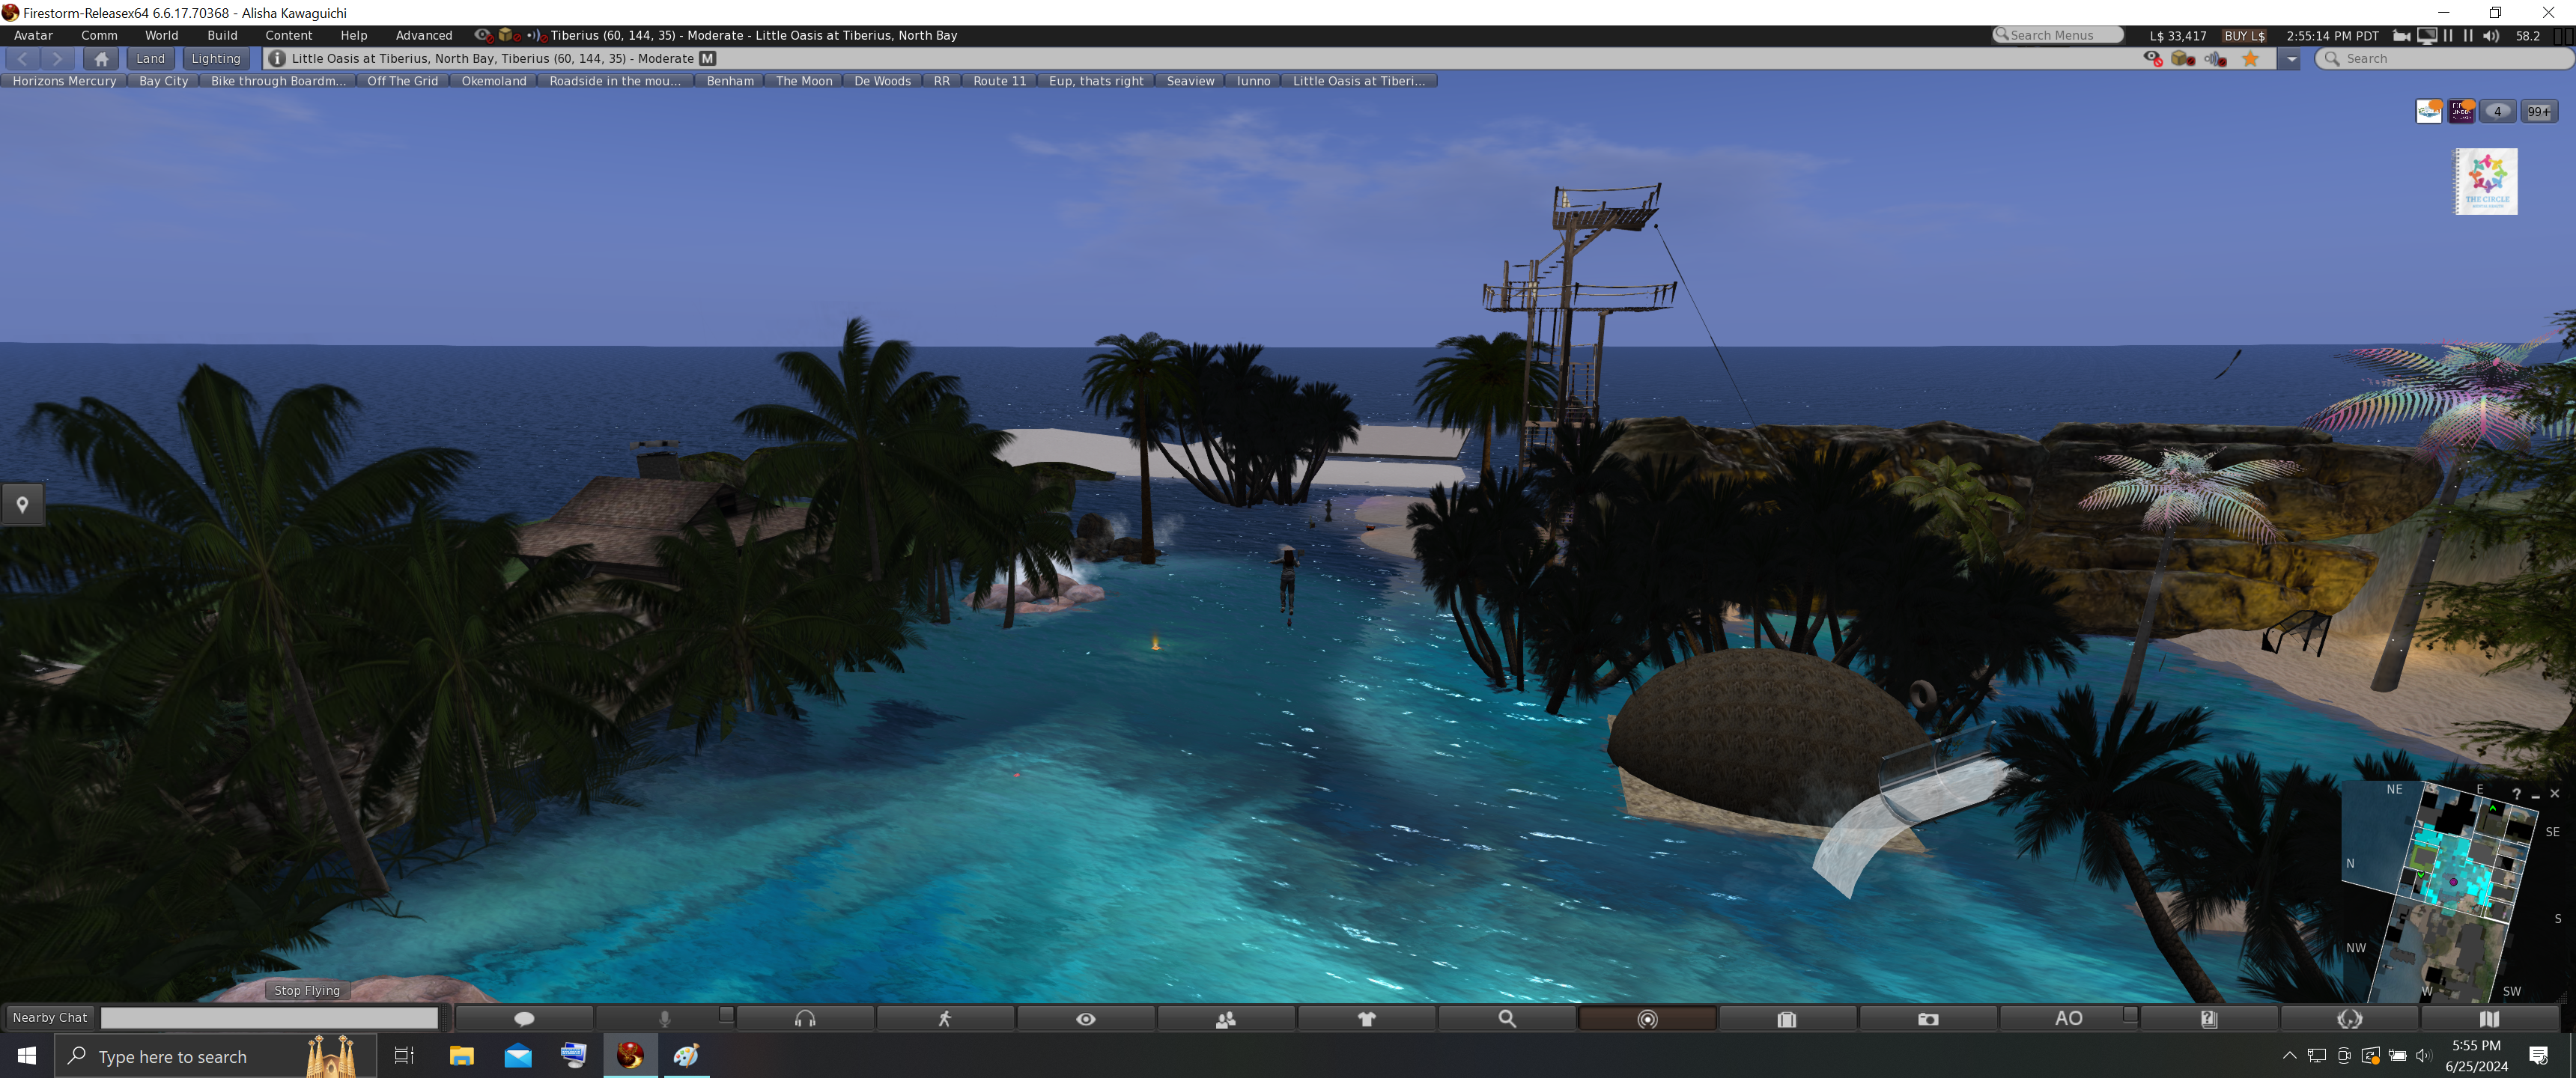Screen dimensions: 2576x1078
Task: Click the Nearby Chat button
Action: click(50, 1017)
